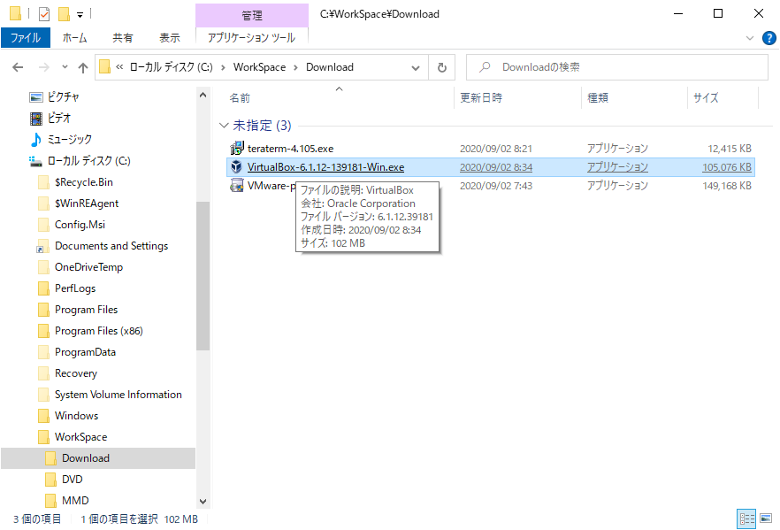Select the Recovery folder

pos(76,373)
